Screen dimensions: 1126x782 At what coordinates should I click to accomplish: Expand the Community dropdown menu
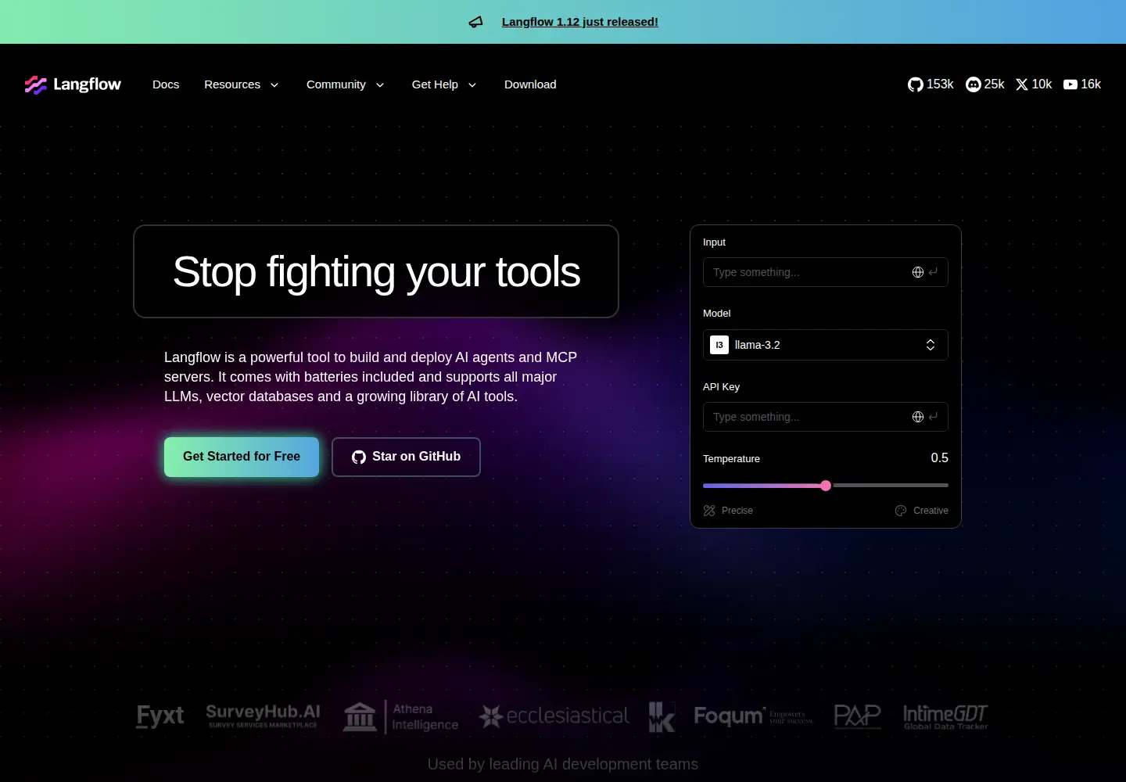coord(345,84)
